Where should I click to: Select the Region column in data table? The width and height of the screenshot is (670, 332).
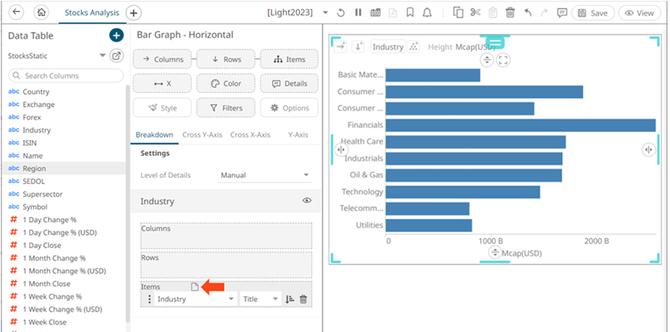tap(34, 168)
